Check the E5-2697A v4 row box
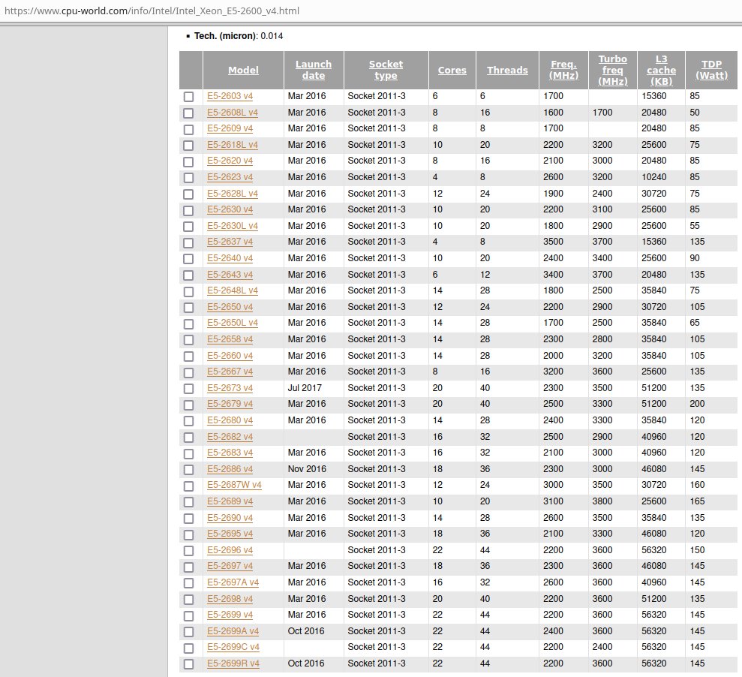 [x=189, y=582]
